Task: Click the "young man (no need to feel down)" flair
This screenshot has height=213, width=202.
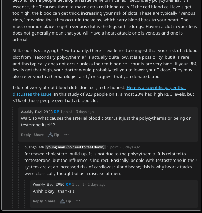Action: click(x=76, y=147)
